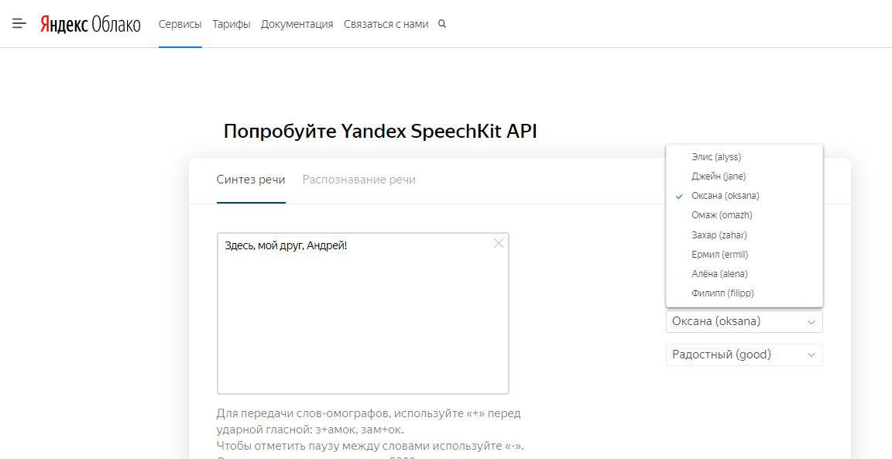Screen dimensions: 892x459
Task: Click the Попробуйте Yandex SpeechKit API heading
Action: point(380,132)
